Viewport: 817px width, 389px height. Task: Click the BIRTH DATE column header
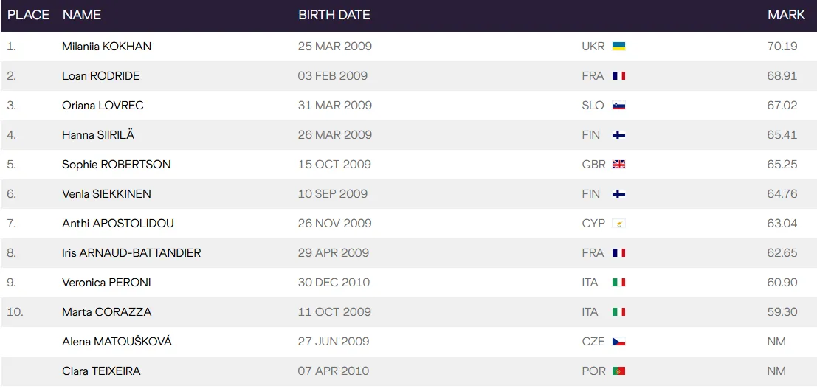(334, 15)
